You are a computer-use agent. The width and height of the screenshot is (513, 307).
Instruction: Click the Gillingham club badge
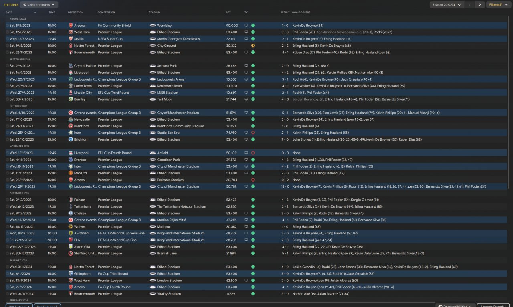coord(71,274)
